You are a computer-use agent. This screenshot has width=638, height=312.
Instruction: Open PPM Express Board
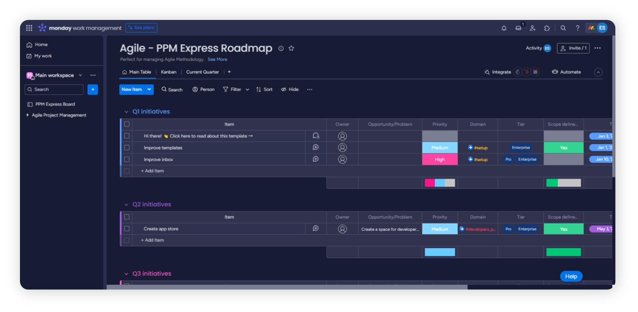(x=51, y=104)
